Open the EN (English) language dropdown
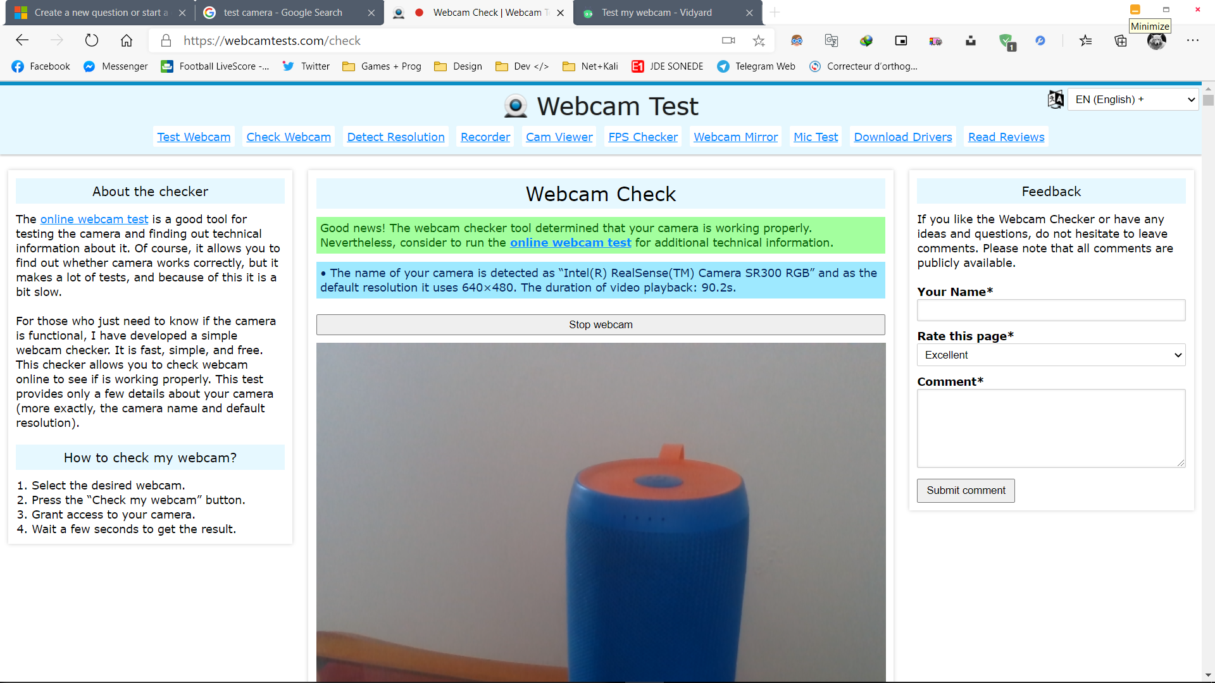Screen dimensions: 1215x683 (1133, 99)
